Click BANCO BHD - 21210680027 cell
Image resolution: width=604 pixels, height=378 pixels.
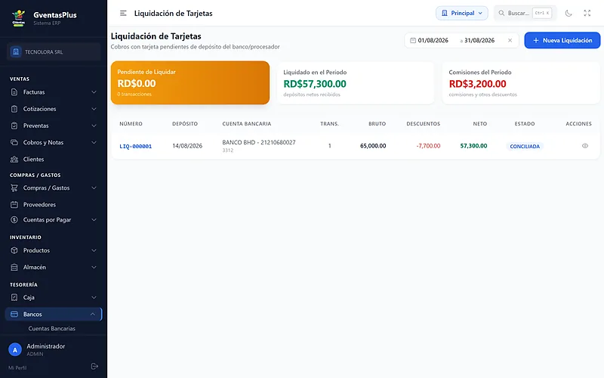259,142
